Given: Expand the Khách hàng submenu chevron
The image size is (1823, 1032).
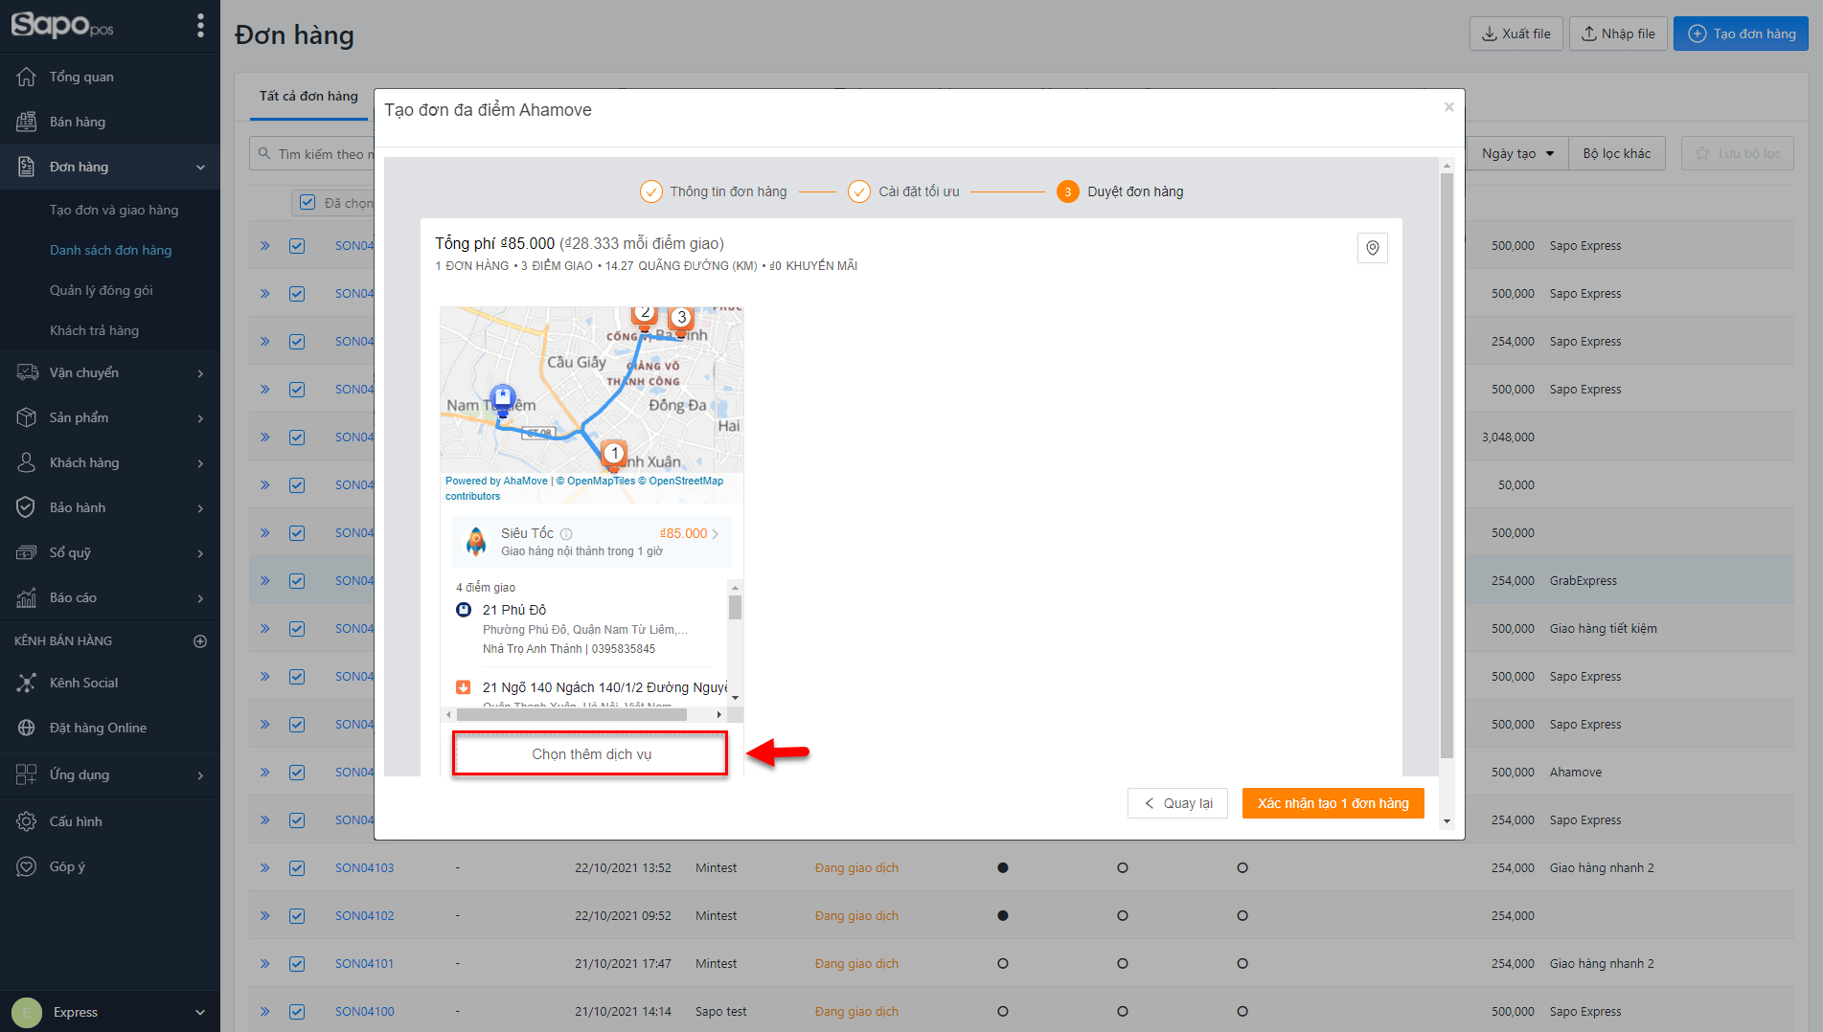Looking at the screenshot, I should click(200, 463).
